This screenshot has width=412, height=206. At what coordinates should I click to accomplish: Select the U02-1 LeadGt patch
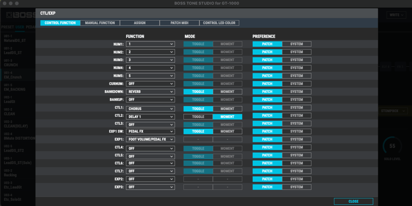[18, 99]
